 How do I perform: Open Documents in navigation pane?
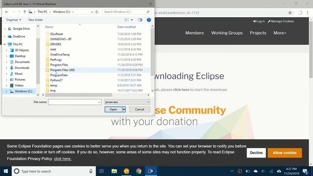pos(22,62)
